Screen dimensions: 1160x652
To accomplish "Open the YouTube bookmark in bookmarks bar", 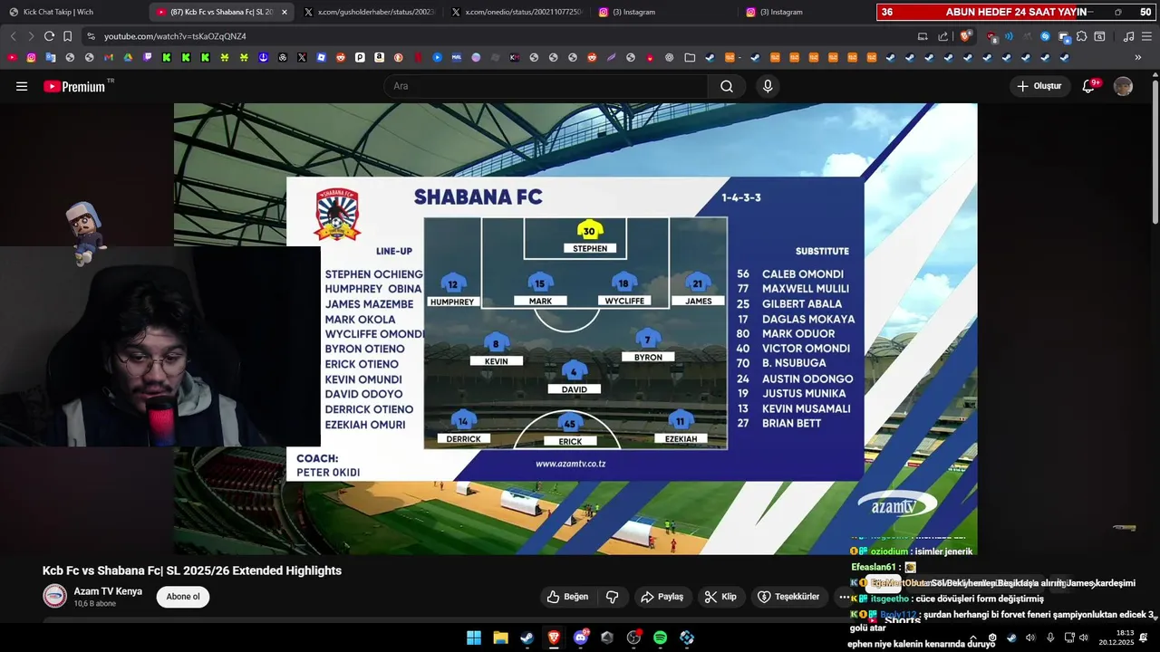I will [12, 57].
